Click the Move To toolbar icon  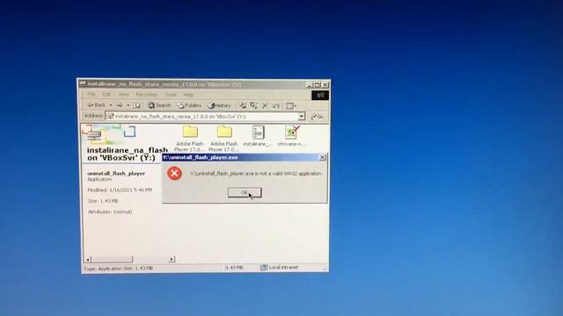243,105
